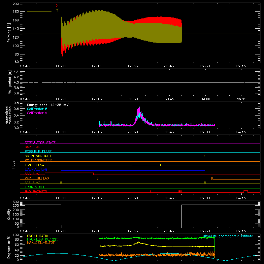The width and height of the screenshot is (264, 264).
Task: Click the raised SC_IN_SUNLIGHT yellow segment
Action: pos(133,155)
